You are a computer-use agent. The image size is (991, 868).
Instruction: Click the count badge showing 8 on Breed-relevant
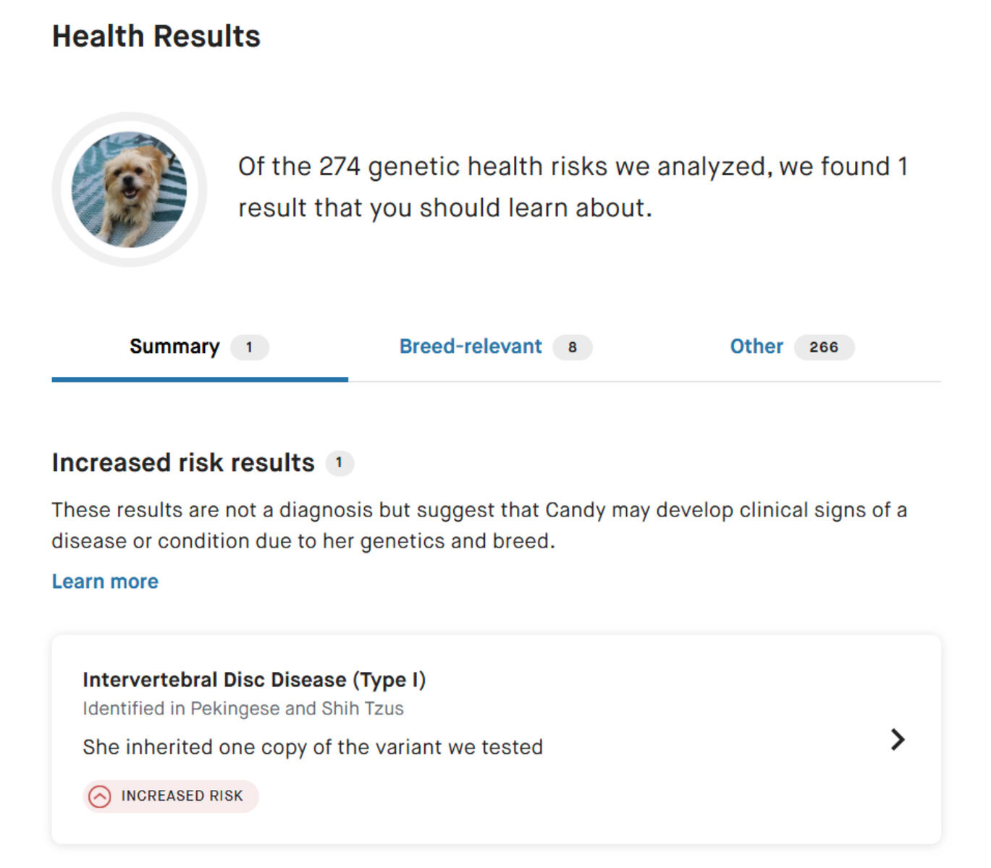click(x=572, y=348)
